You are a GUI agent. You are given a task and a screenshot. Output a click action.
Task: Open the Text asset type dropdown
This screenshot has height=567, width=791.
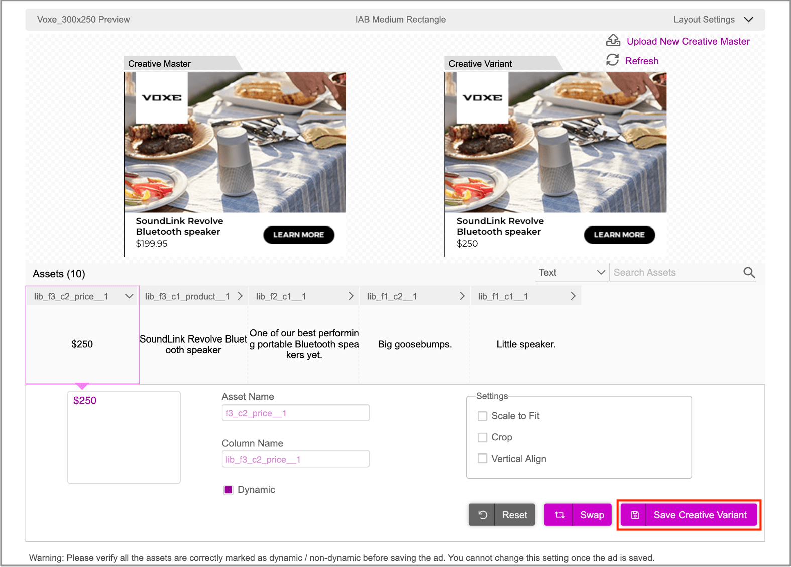572,272
